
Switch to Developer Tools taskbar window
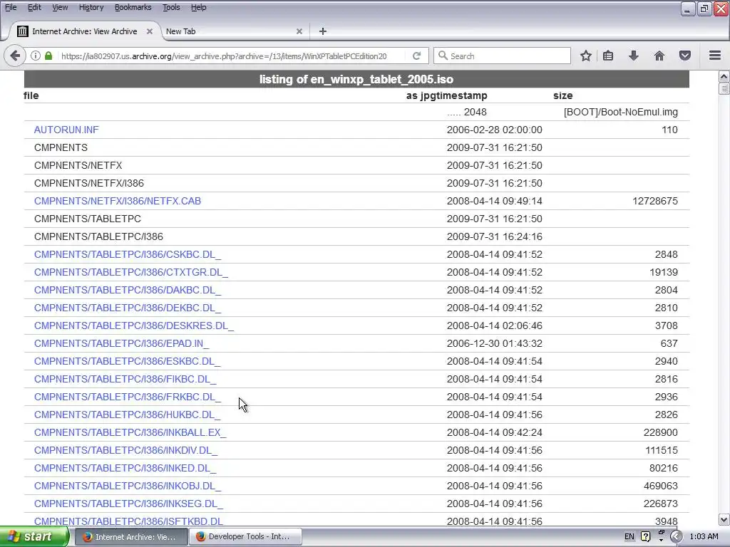coord(246,536)
